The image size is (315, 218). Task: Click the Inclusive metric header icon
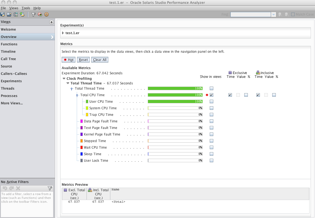(x=258, y=73)
